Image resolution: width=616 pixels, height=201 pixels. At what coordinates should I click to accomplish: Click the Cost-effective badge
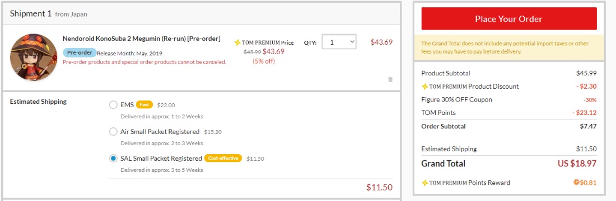click(x=223, y=159)
